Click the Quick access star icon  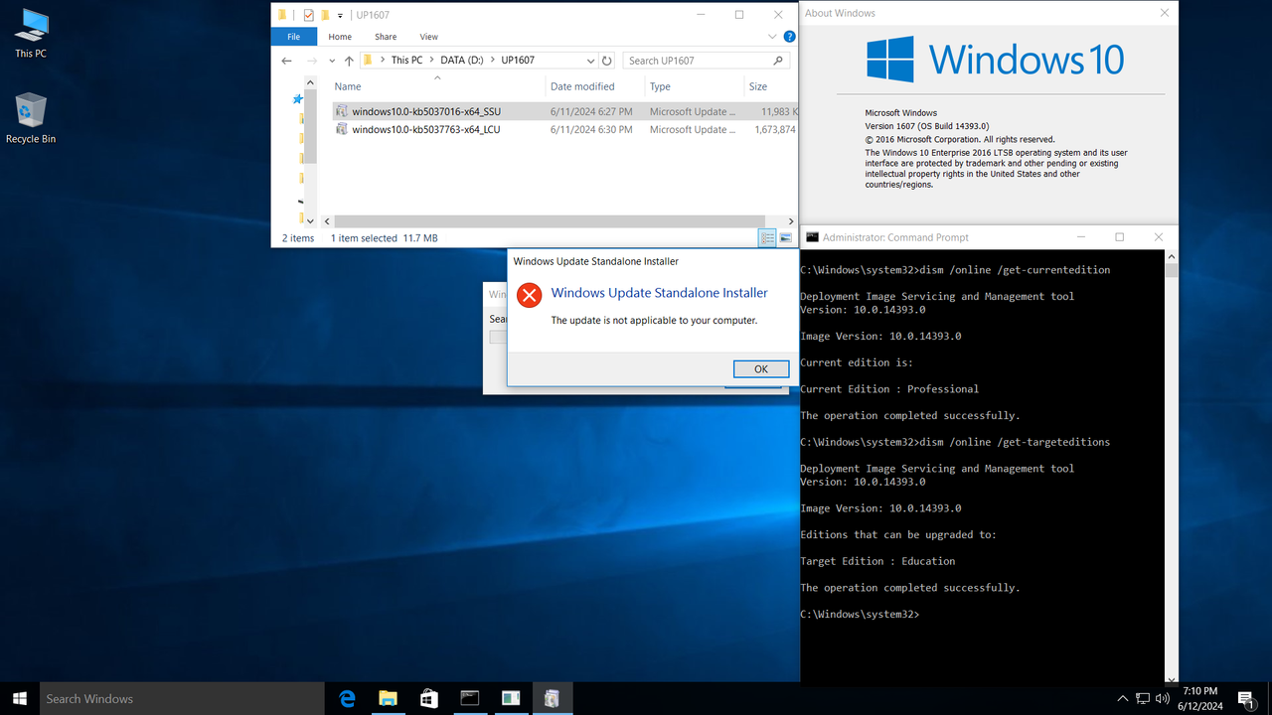pyautogui.click(x=297, y=99)
